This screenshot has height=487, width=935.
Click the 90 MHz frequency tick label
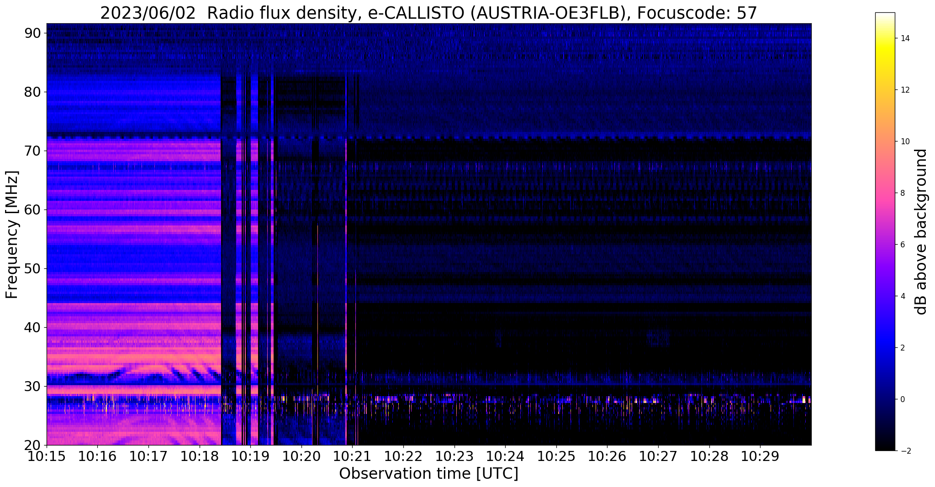32,33
